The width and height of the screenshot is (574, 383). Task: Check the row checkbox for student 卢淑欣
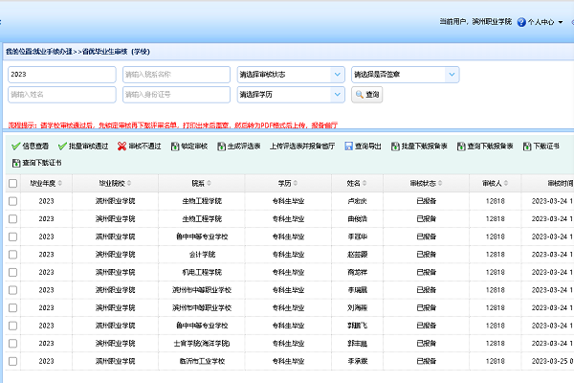tap(13, 201)
